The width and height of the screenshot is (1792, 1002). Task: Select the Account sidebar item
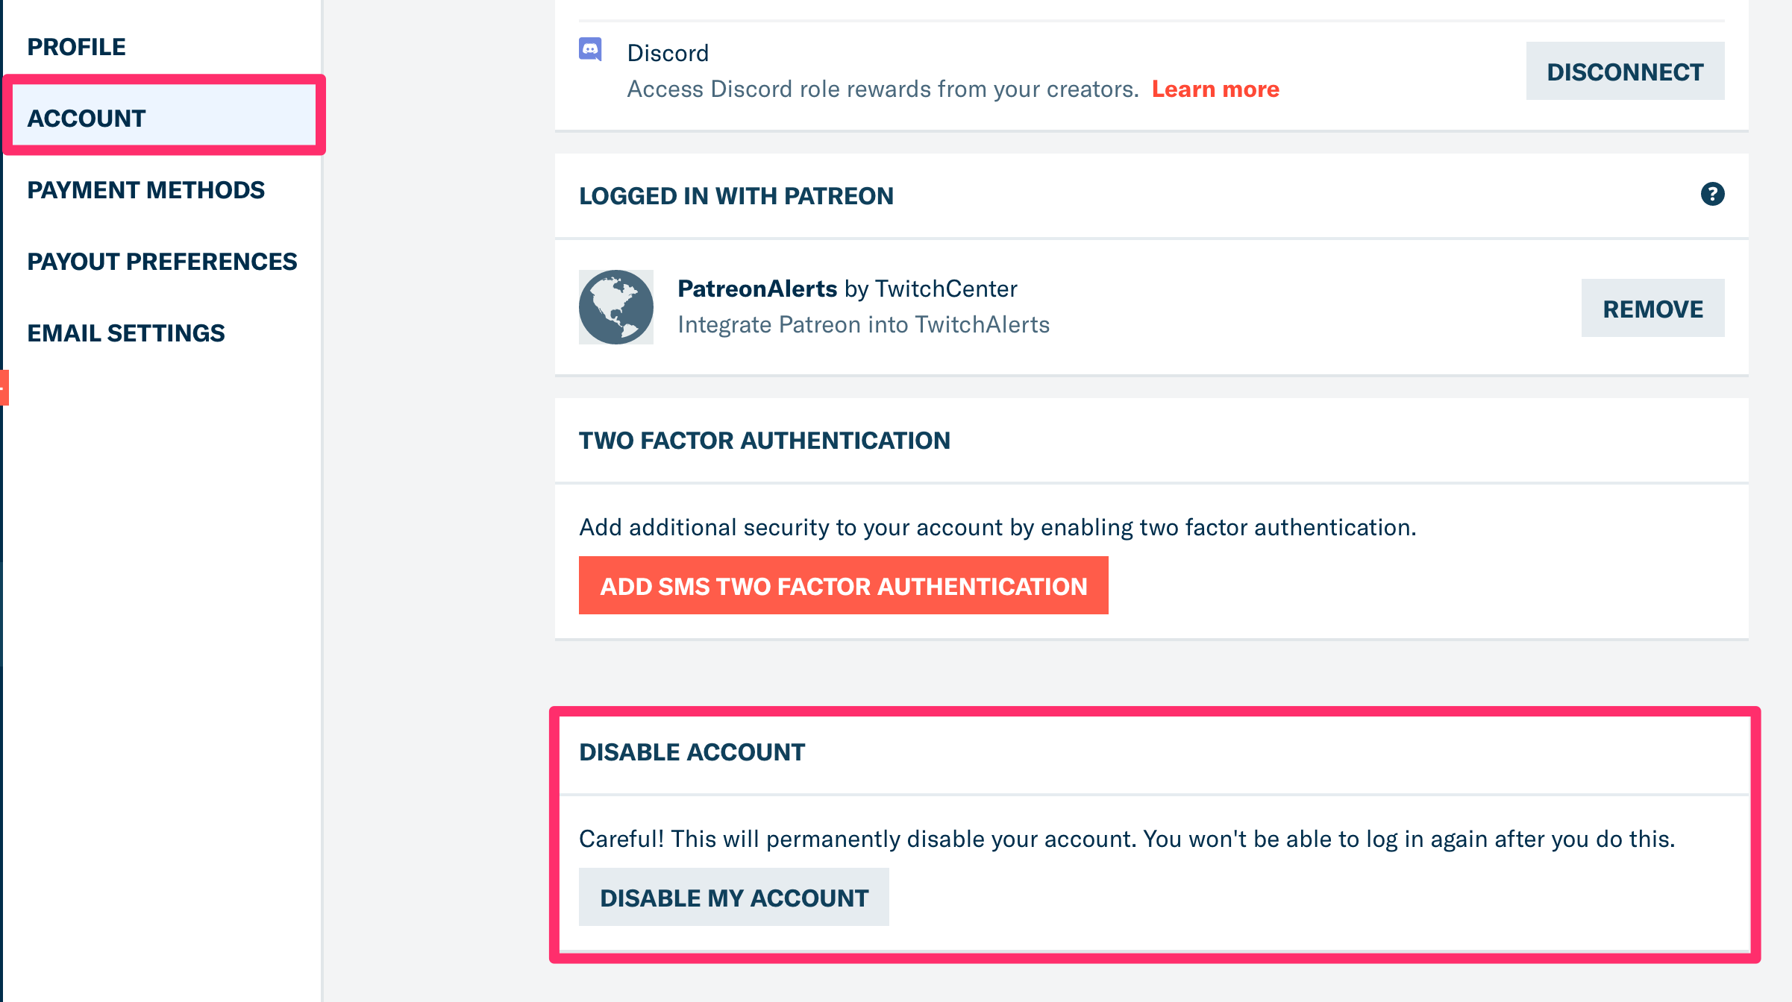pyautogui.click(x=87, y=119)
